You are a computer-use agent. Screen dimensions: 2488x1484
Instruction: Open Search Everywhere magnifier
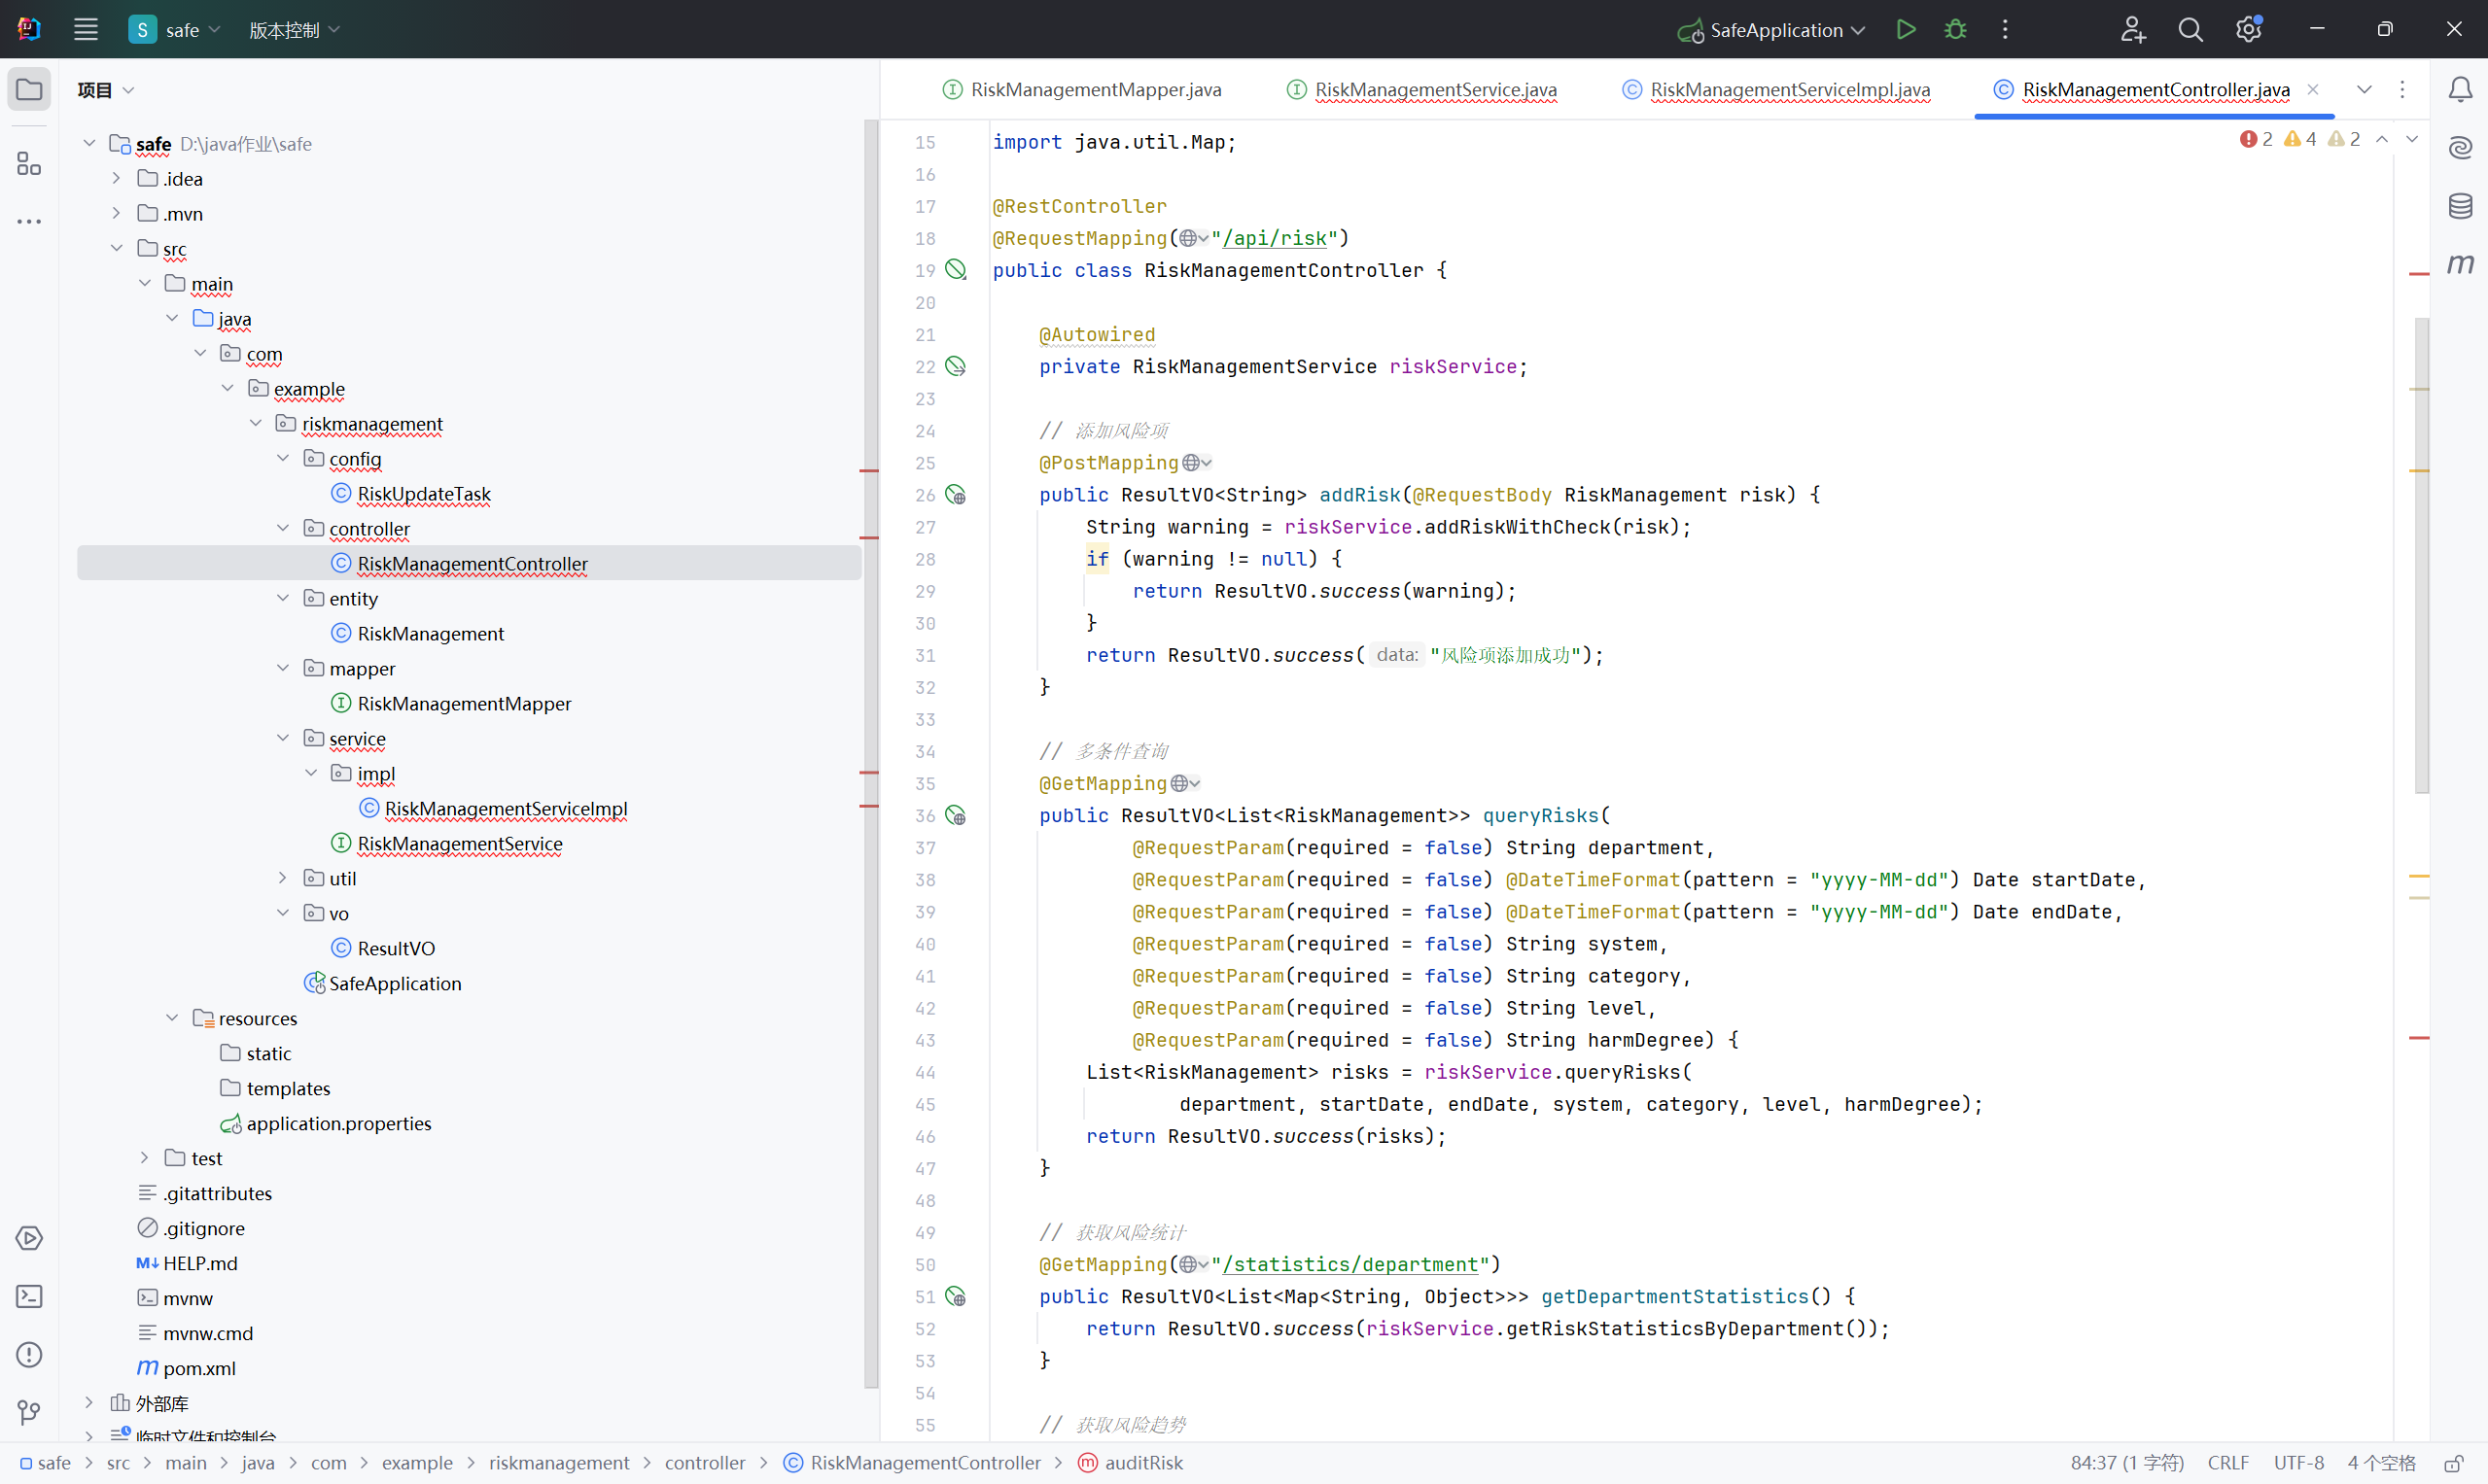click(x=2190, y=30)
